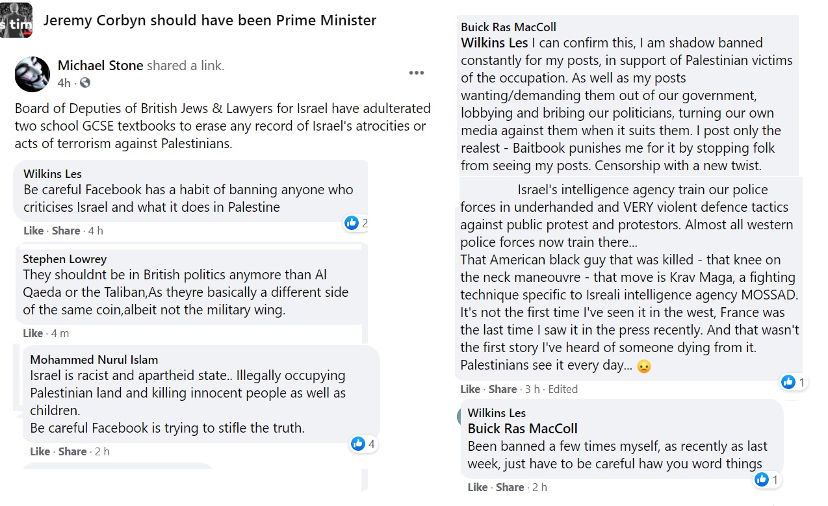Click thumbs-up reaction on the 'Been banned' reply
828x506 pixels.
click(762, 480)
